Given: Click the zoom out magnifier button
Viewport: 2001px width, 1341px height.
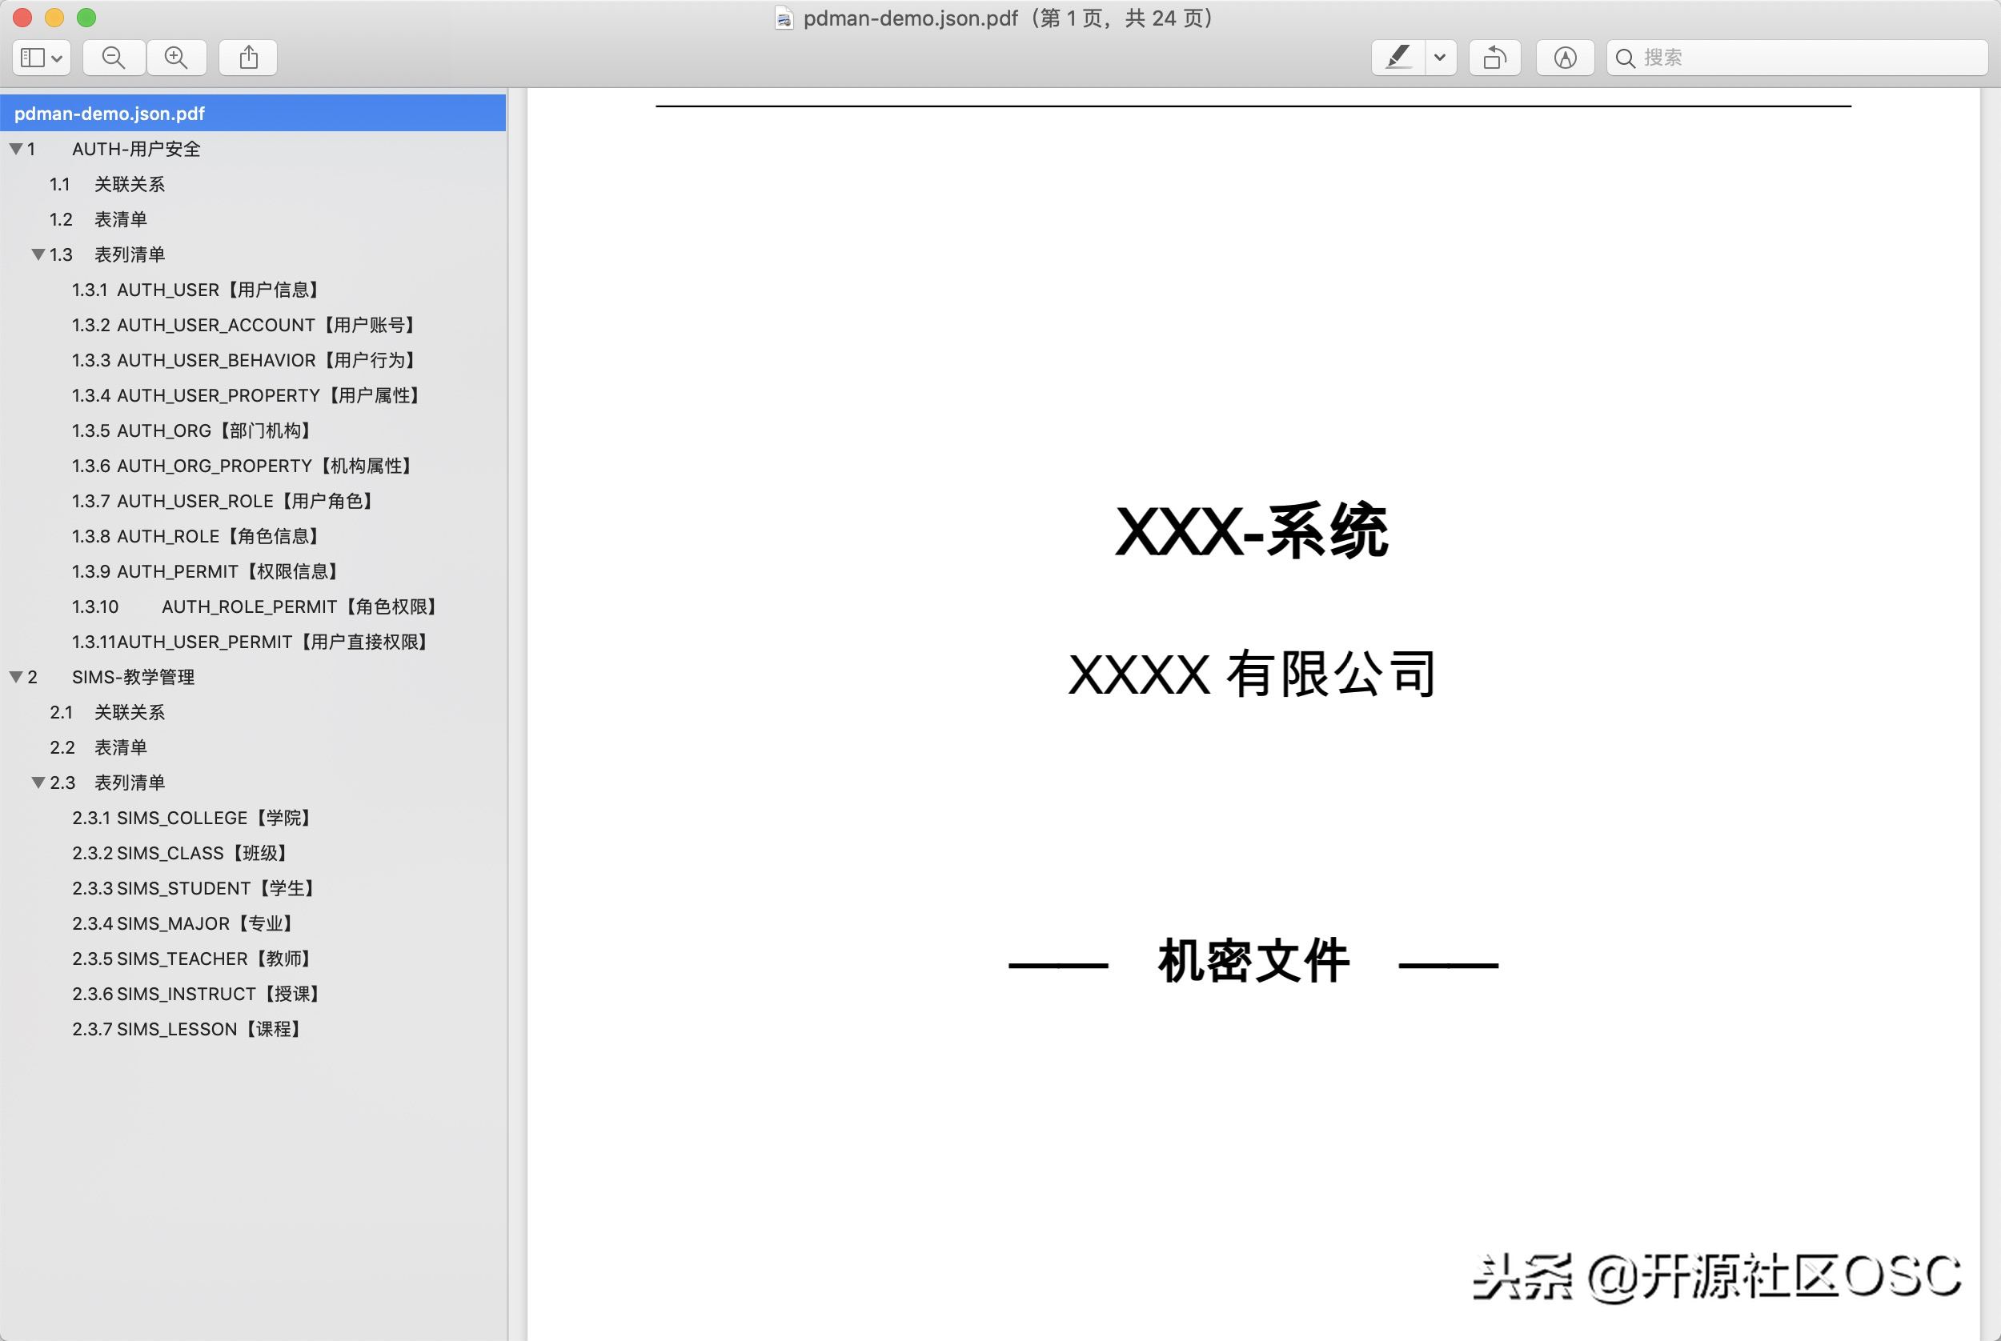Looking at the screenshot, I should tap(114, 58).
